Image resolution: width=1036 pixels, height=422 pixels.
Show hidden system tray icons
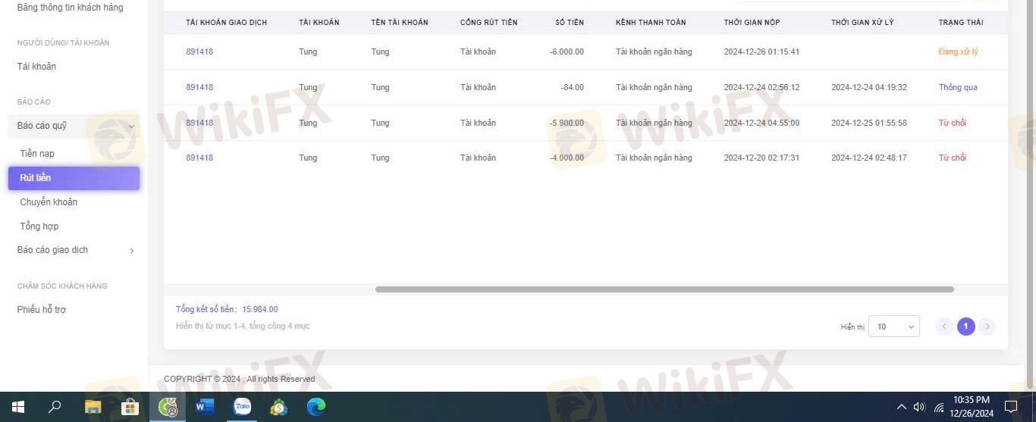coord(901,407)
